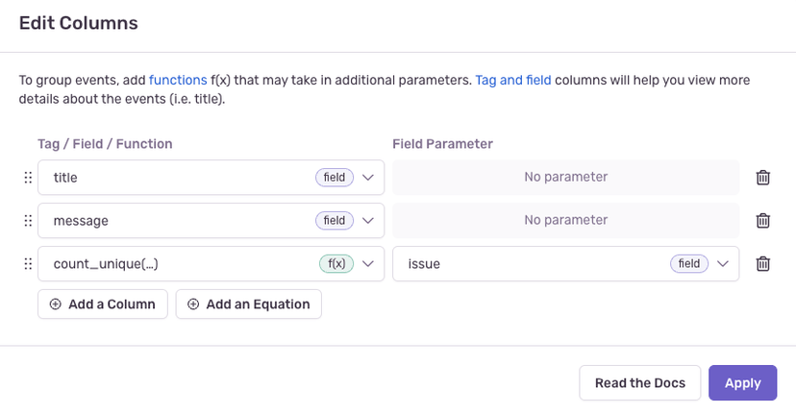Image resolution: width=796 pixels, height=413 pixels.
Task: Grab the drag handle for message row
Action: (x=28, y=221)
